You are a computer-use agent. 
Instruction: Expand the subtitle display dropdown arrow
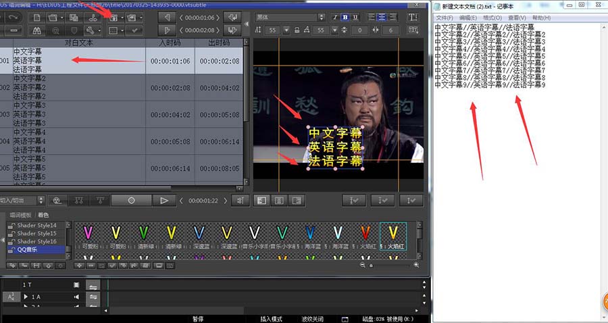click(x=122, y=30)
